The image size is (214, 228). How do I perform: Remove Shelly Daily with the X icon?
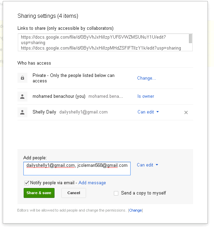pyautogui.click(x=186, y=112)
